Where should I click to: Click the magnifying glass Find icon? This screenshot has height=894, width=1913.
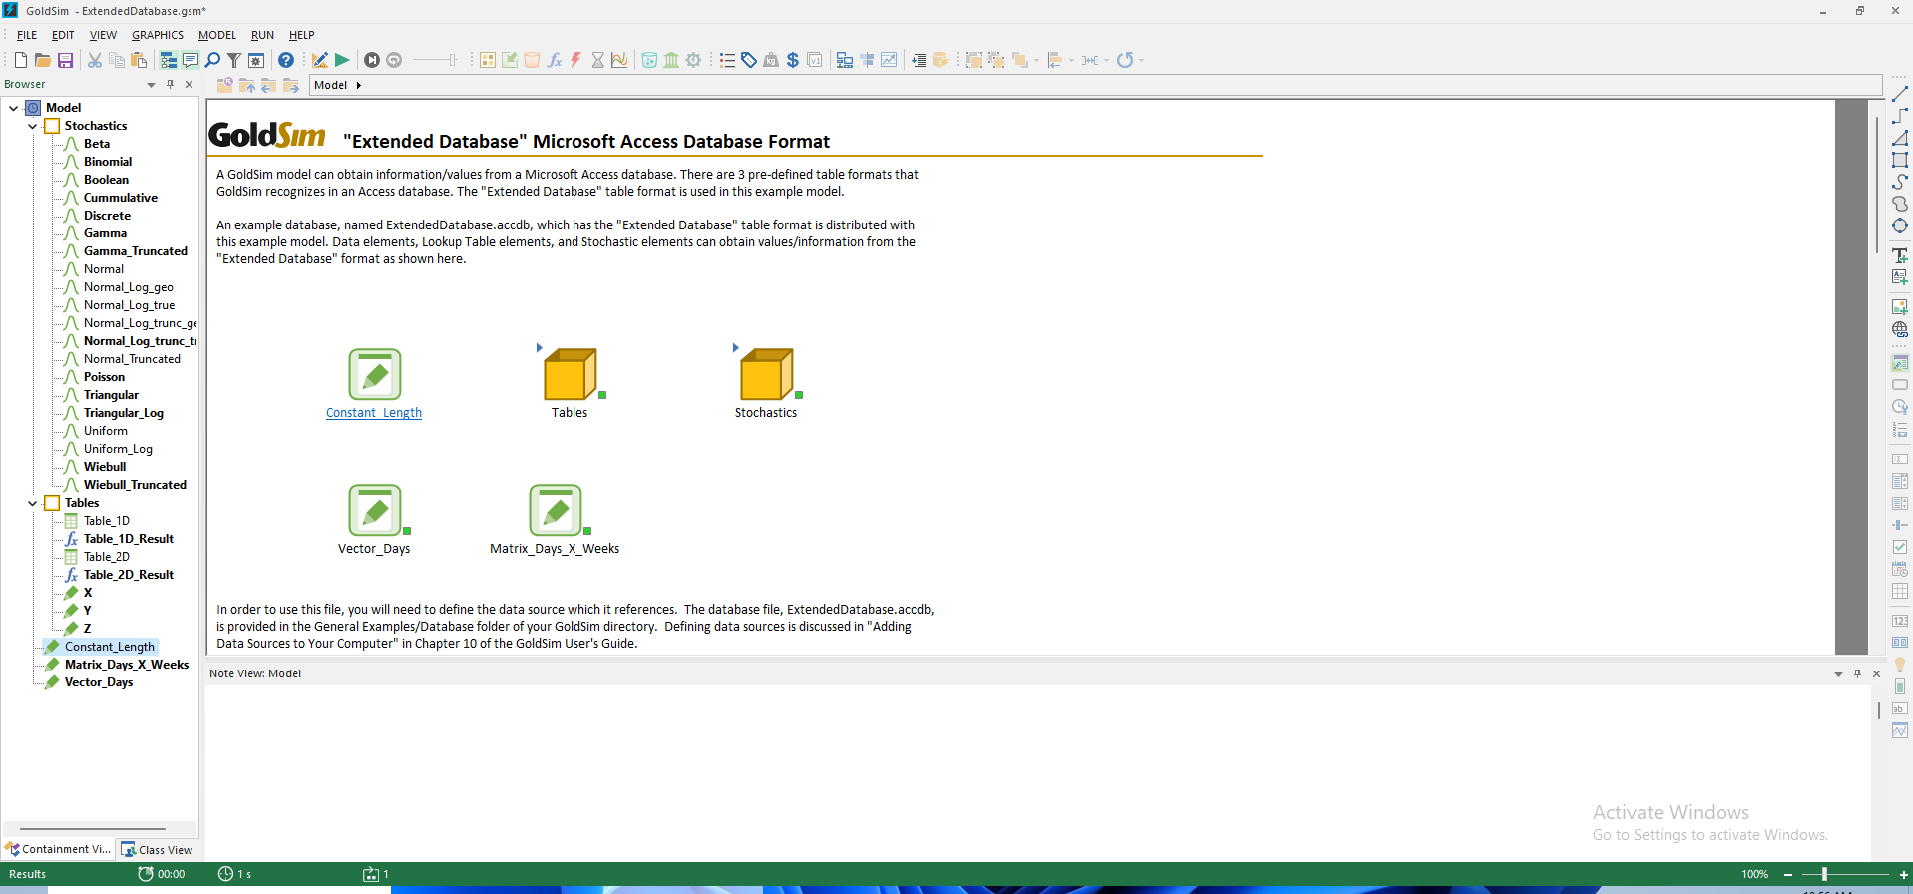click(212, 60)
